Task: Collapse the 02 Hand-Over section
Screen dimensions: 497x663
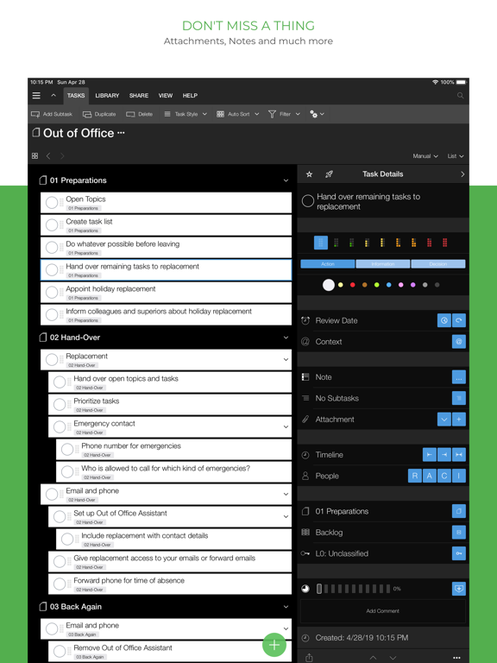Action: 286,338
